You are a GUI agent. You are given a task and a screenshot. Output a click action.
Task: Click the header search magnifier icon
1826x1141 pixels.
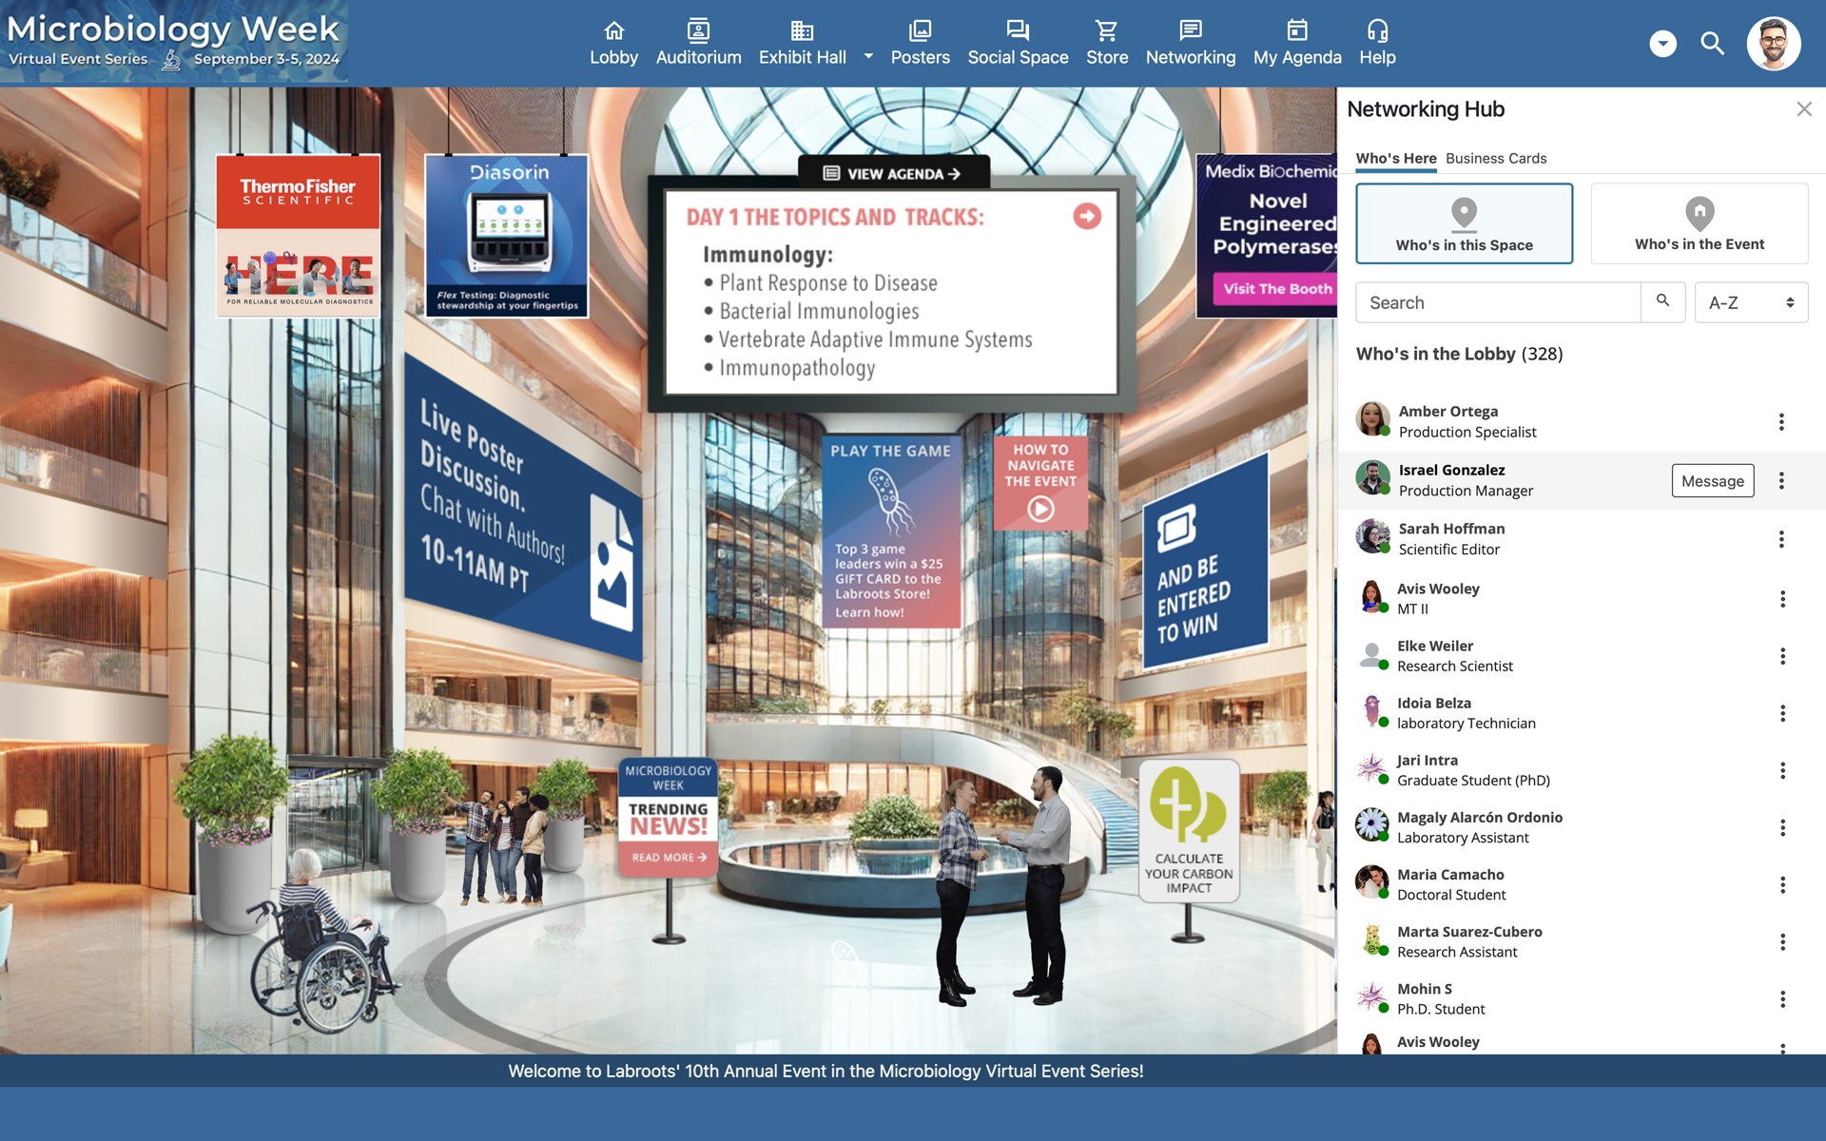coord(1712,44)
